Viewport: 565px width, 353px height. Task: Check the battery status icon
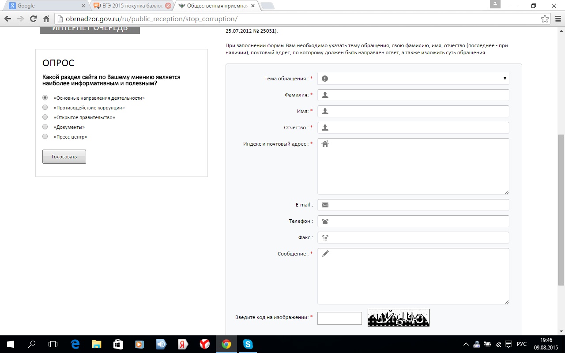[x=487, y=344]
